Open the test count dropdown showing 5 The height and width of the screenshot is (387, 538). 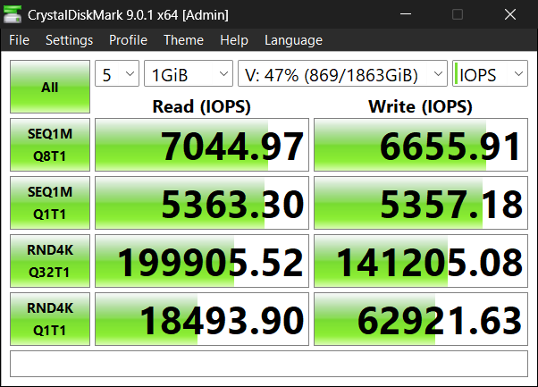pos(117,74)
